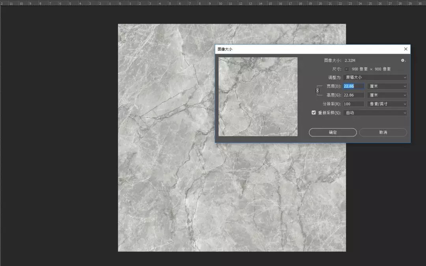Open the 宽度 unit dropdown showing 厘米
This screenshot has height=266, width=426.
[387, 86]
